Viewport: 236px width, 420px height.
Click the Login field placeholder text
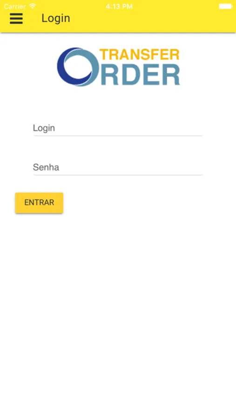(x=44, y=128)
